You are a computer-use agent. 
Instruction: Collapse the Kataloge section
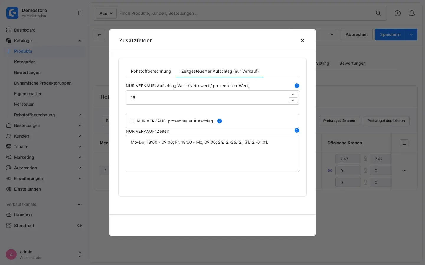pos(80,41)
